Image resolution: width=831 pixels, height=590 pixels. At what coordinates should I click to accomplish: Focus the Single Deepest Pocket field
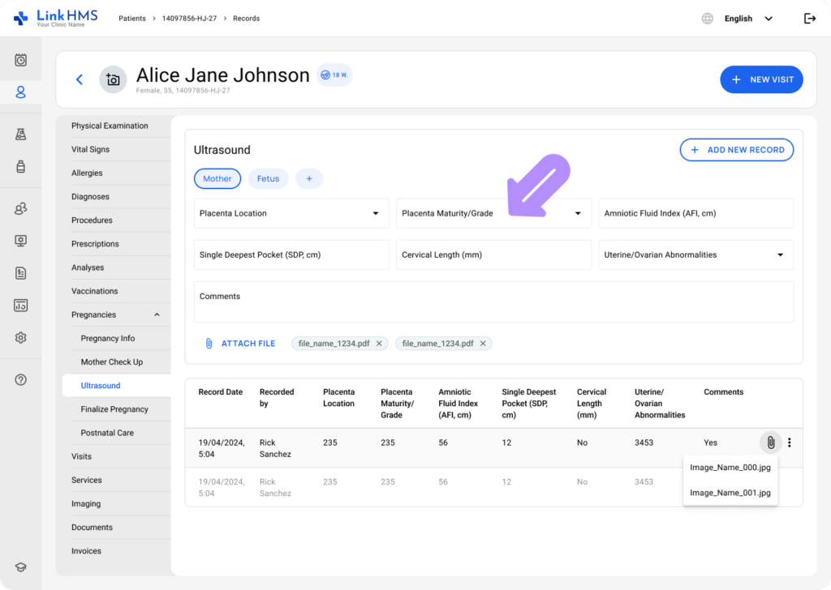pos(291,254)
